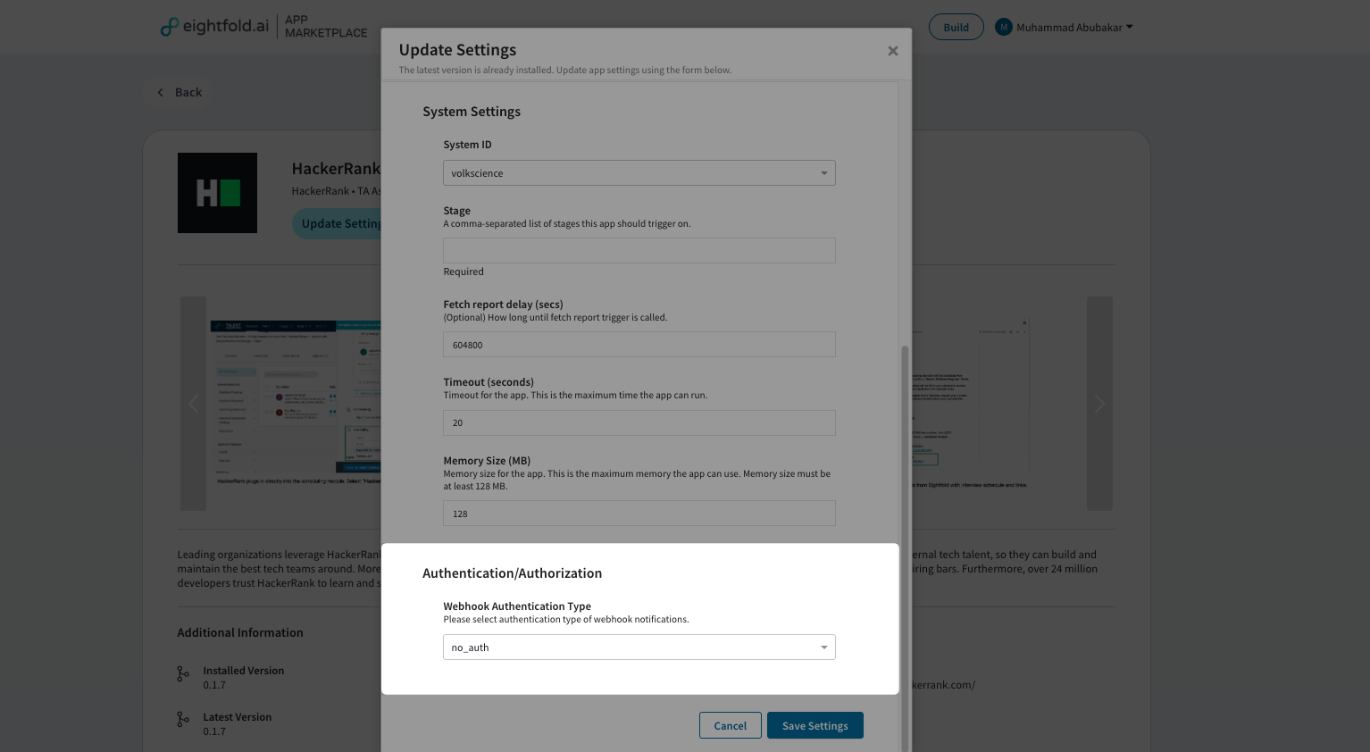The height and width of the screenshot is (752, 1370).
Task: Click the APP MARKETPLACE title
Action: 326,26
